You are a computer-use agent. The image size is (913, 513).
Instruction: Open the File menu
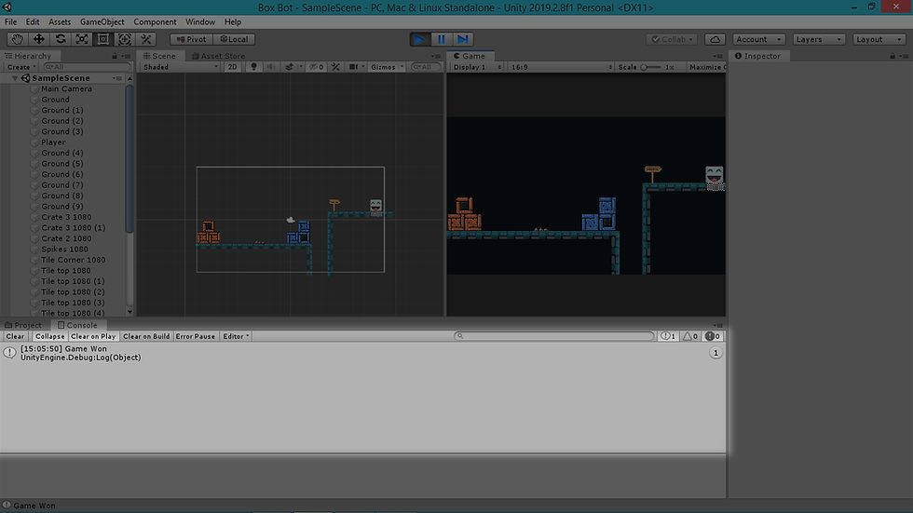point(10,21)
